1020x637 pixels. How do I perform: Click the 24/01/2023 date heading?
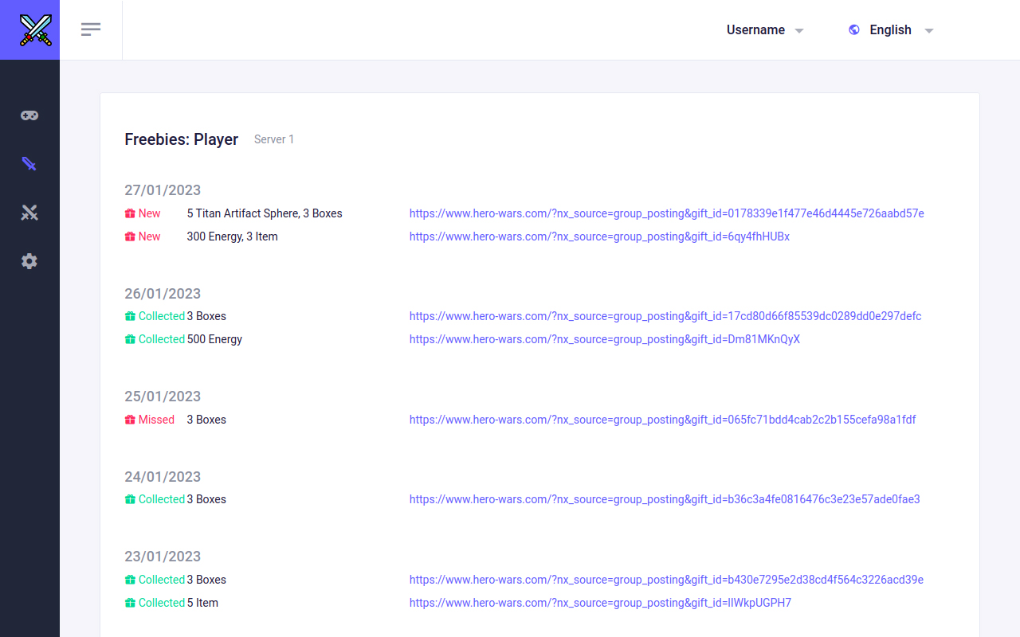coord(163,477)
